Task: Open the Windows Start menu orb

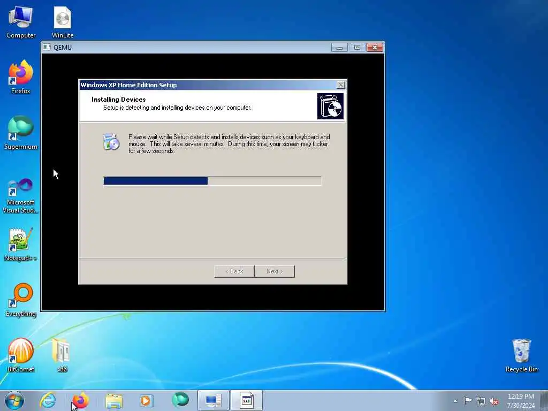Action: tap(14, 400)
